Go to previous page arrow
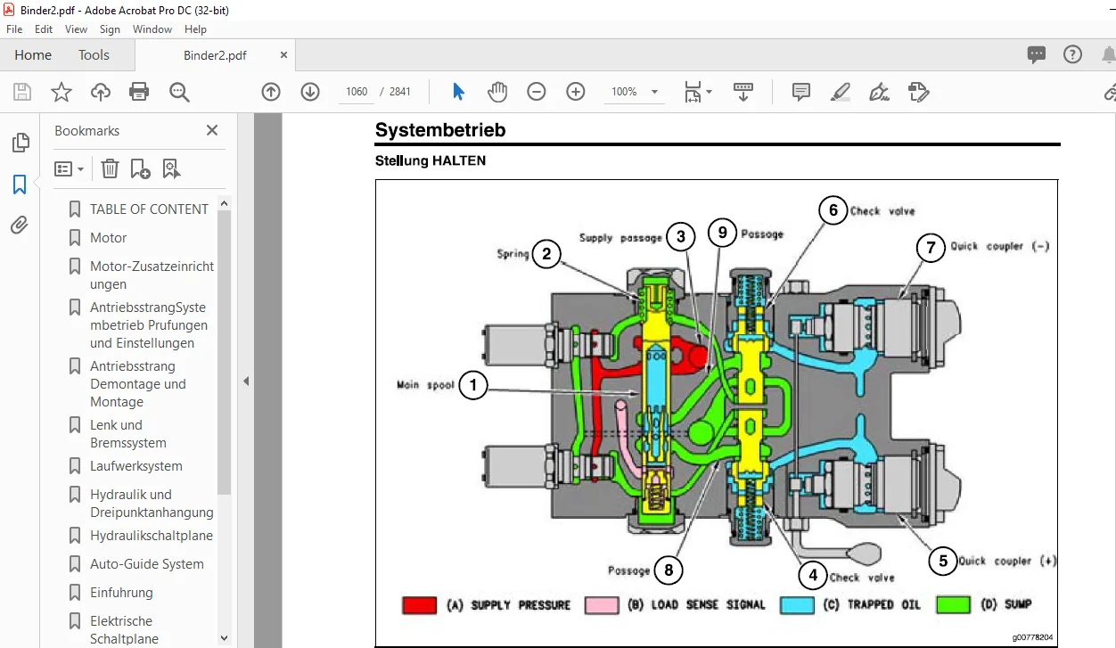 coord(271,92)
